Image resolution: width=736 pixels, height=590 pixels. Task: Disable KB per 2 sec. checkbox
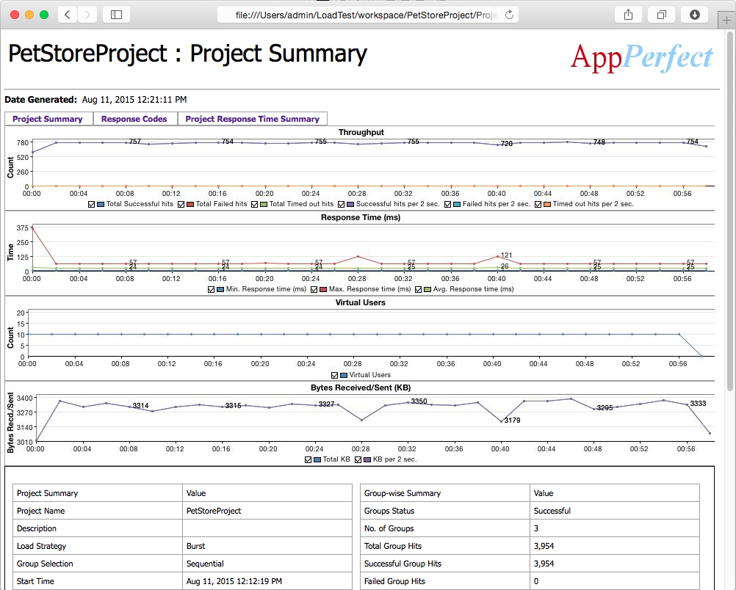pos(358,460)
